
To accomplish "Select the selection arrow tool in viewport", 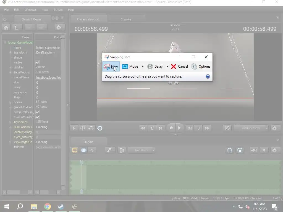I will click(74, 128).
